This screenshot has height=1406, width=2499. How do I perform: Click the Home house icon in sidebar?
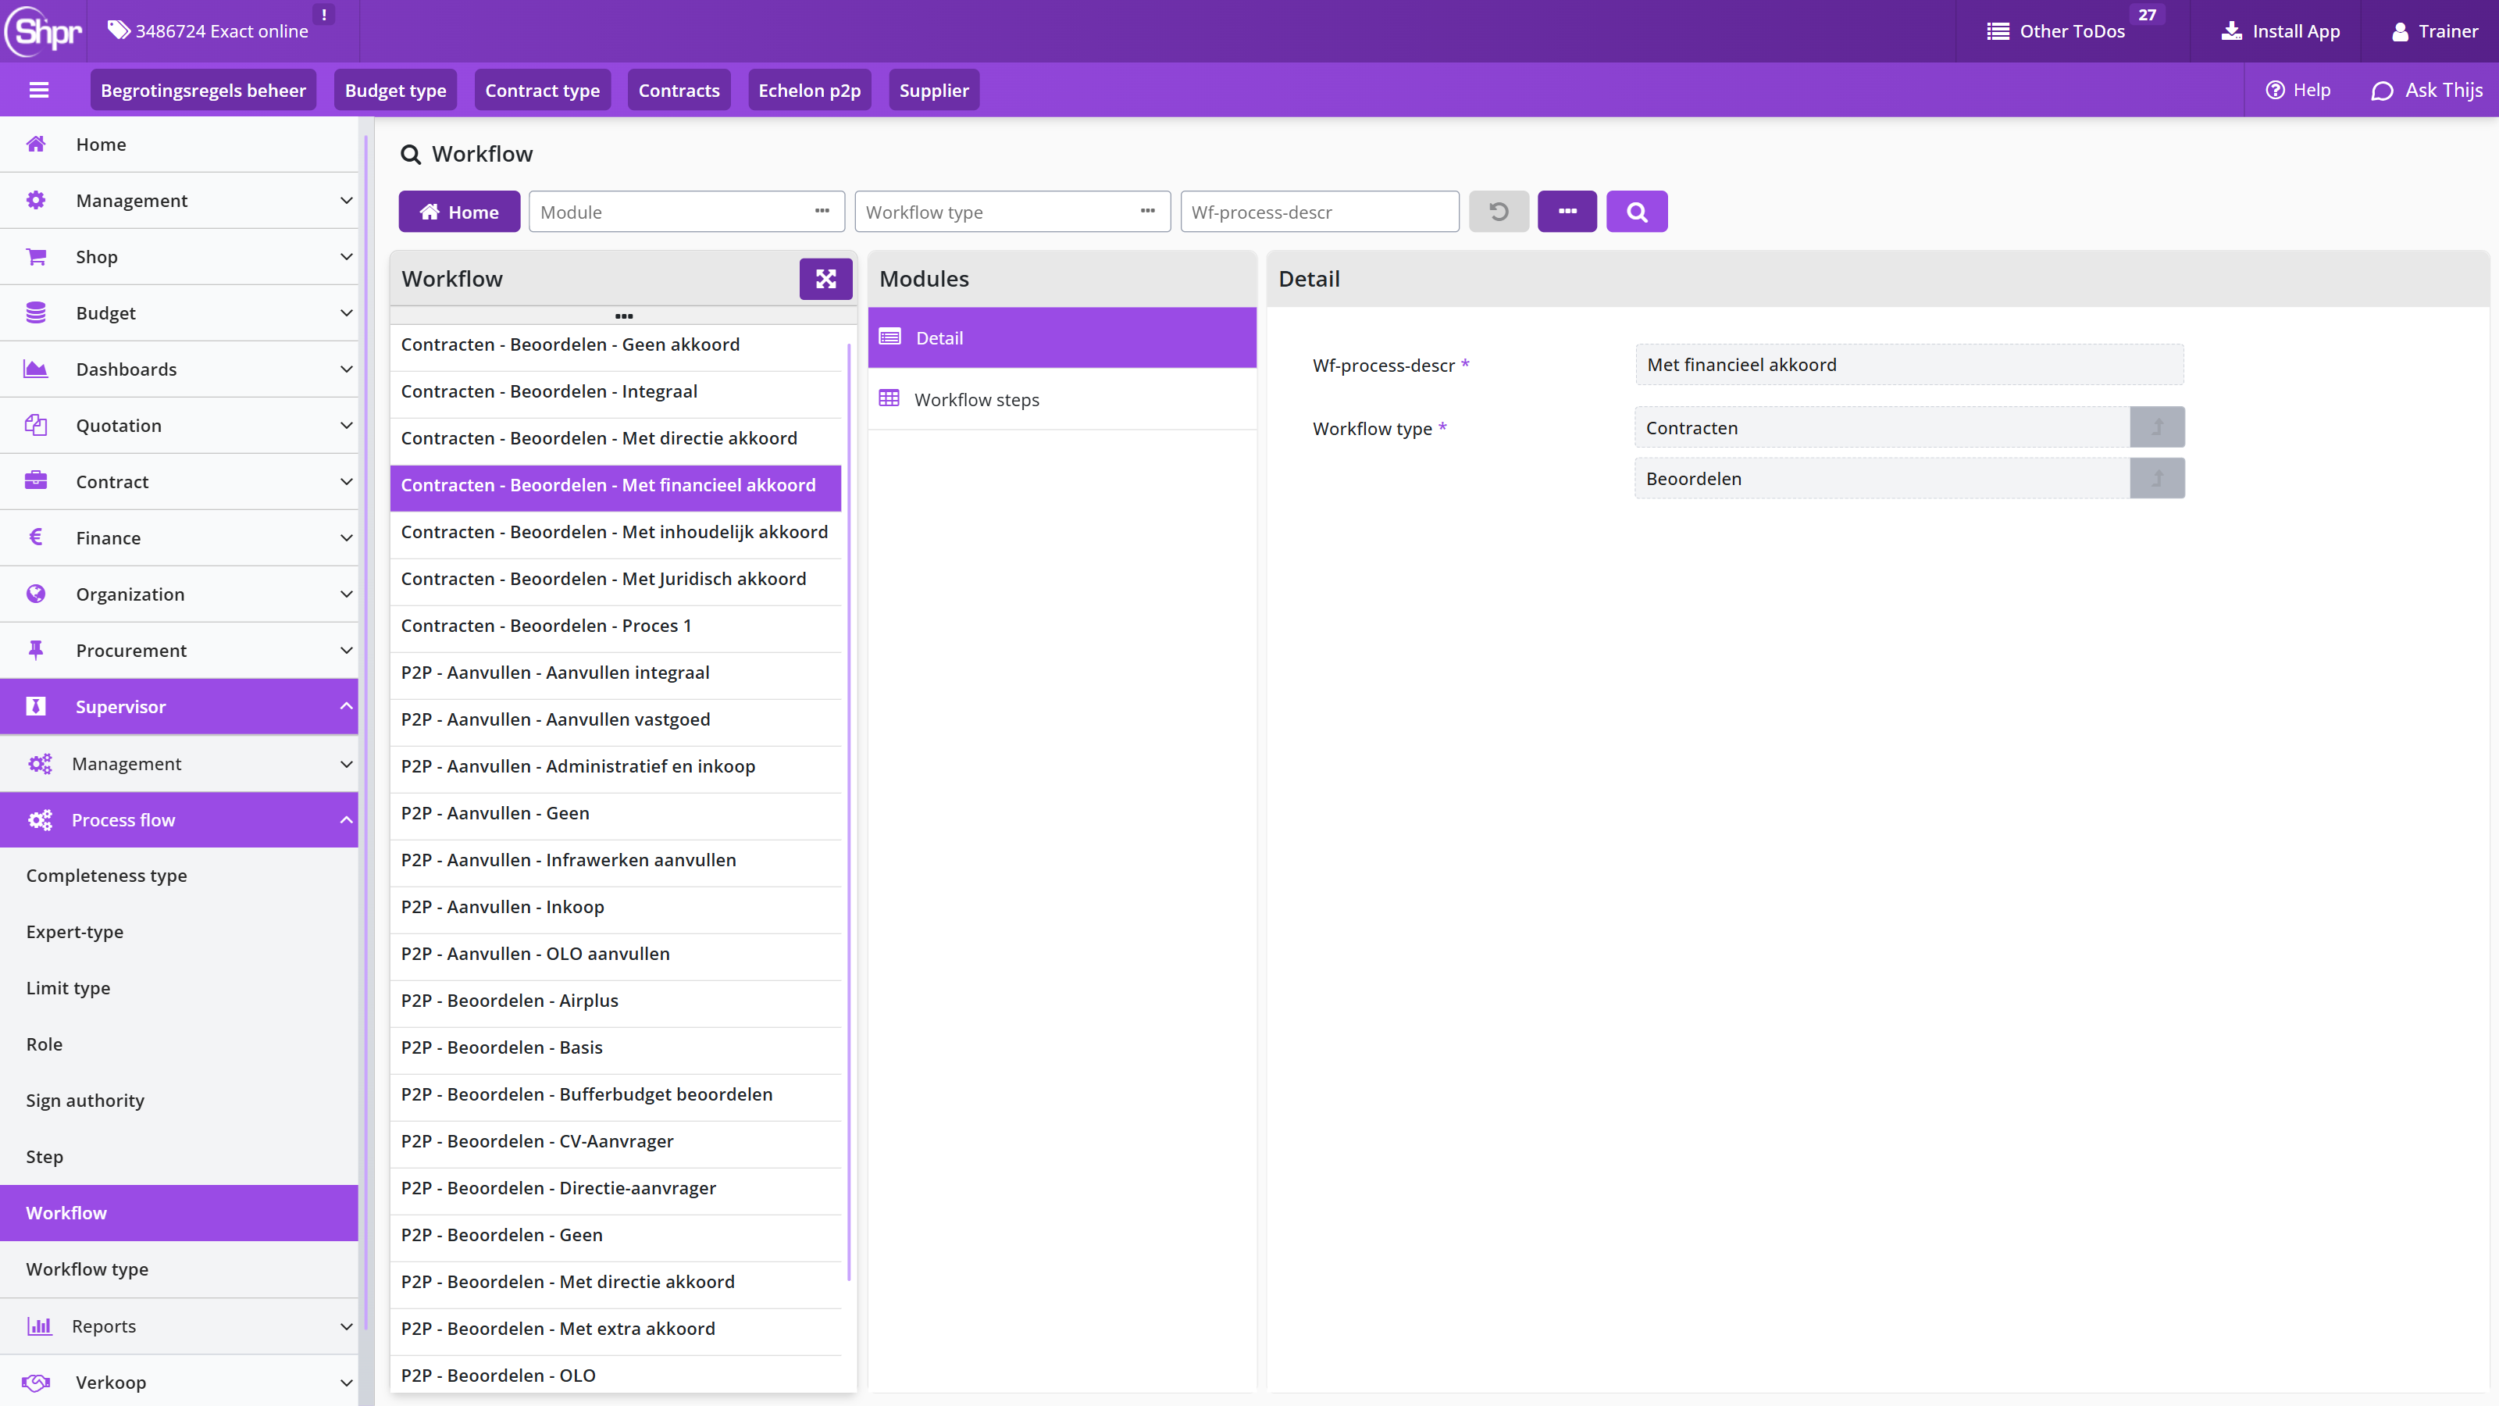tap(36, 145)
